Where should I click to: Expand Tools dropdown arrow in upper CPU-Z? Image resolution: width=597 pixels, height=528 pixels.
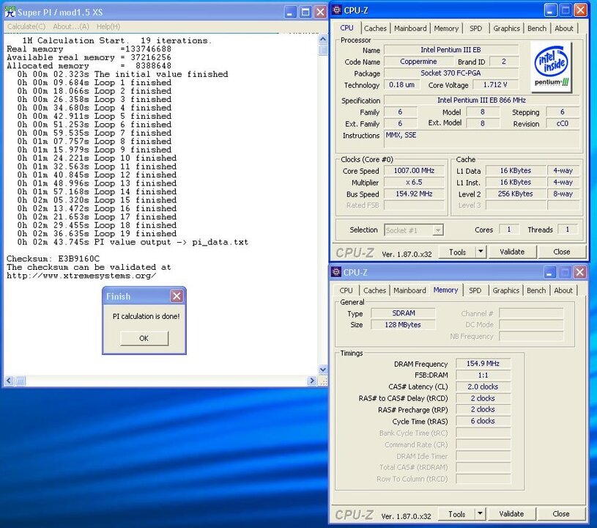481,252
